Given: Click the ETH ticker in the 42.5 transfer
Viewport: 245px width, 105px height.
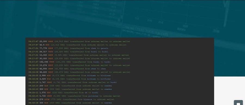Looking at the screenshot, I should point(47,45).
